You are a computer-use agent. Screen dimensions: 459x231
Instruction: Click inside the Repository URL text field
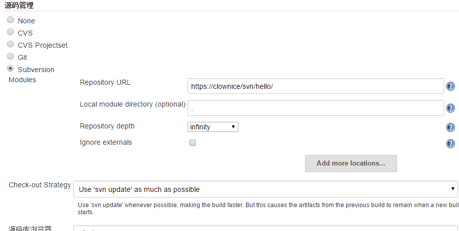pos(316,86)
